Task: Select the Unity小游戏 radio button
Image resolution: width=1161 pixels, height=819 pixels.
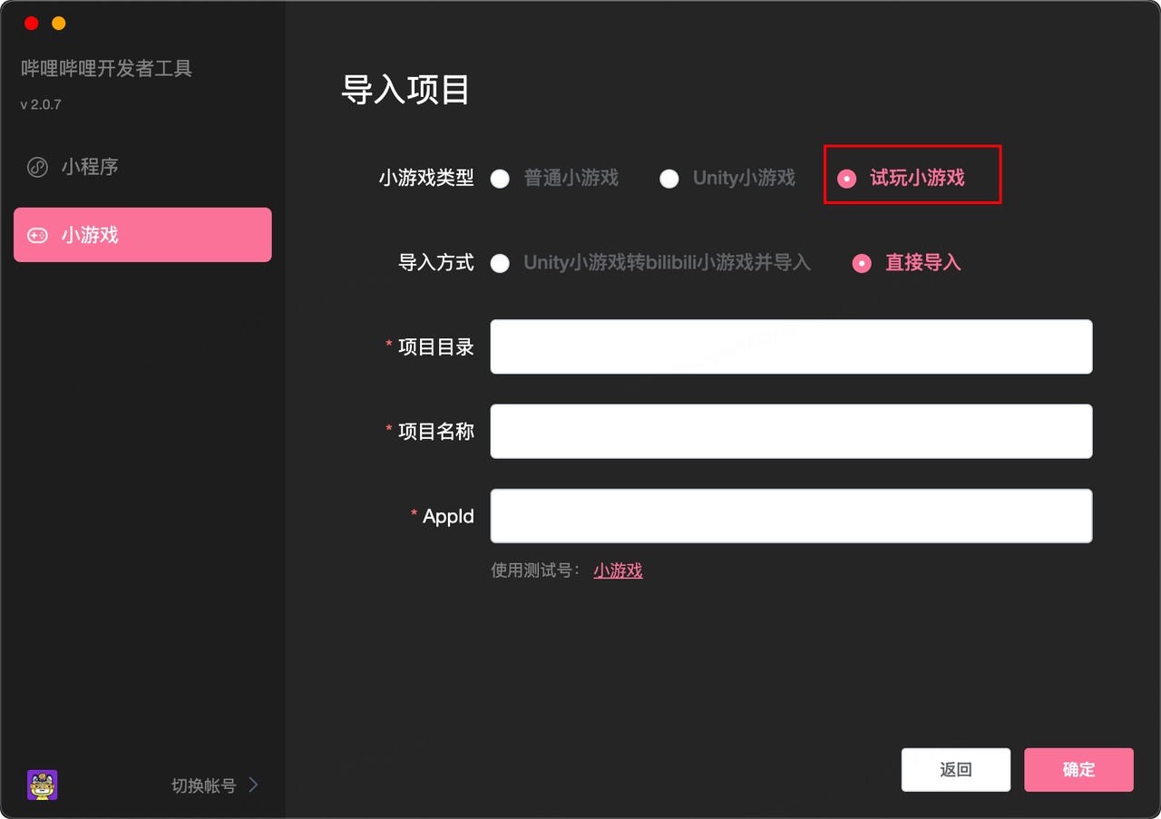Action: (669, 179)
